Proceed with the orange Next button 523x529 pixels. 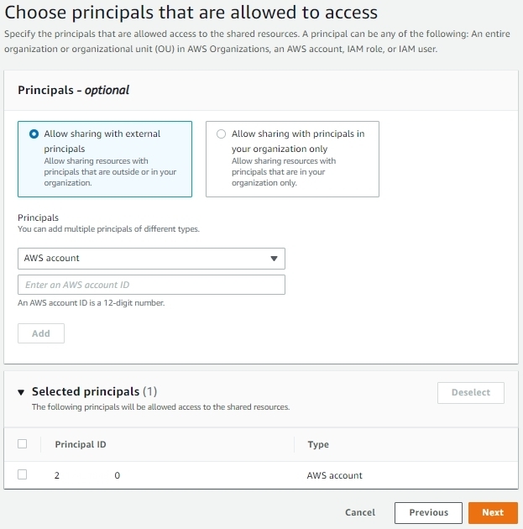[x=493, y=513]
